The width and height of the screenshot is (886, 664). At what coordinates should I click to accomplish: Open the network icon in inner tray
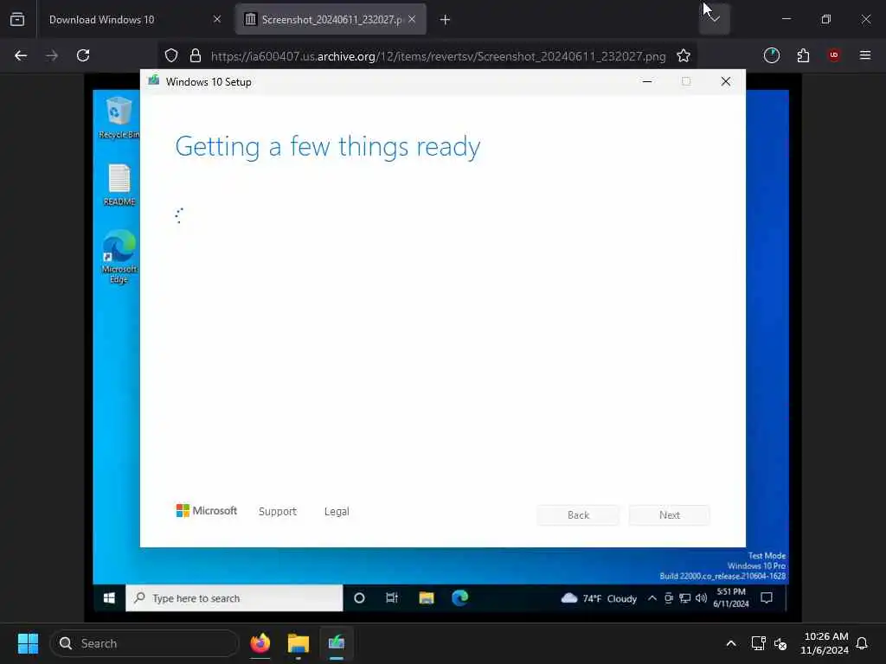tap(685, 598)
